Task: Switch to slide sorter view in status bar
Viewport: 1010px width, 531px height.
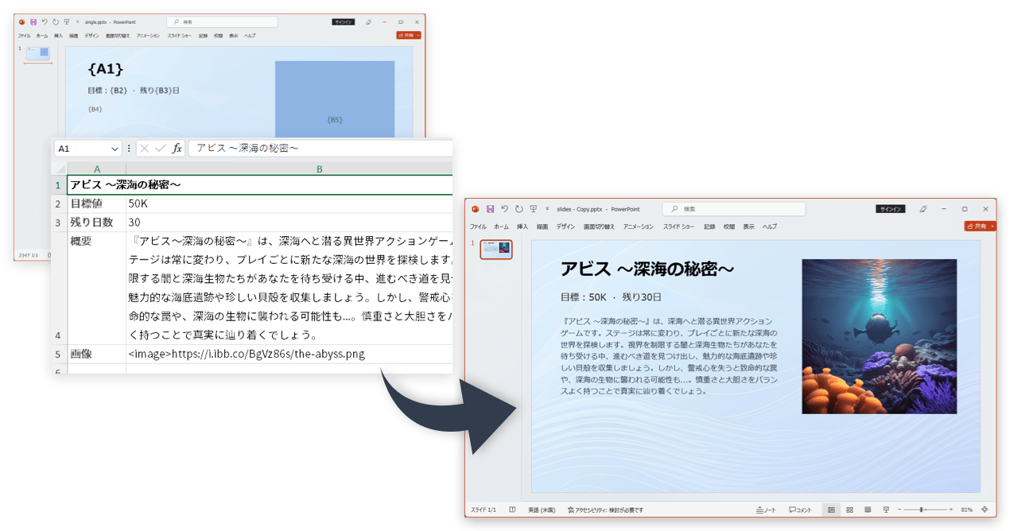Action: pos(849,510)
